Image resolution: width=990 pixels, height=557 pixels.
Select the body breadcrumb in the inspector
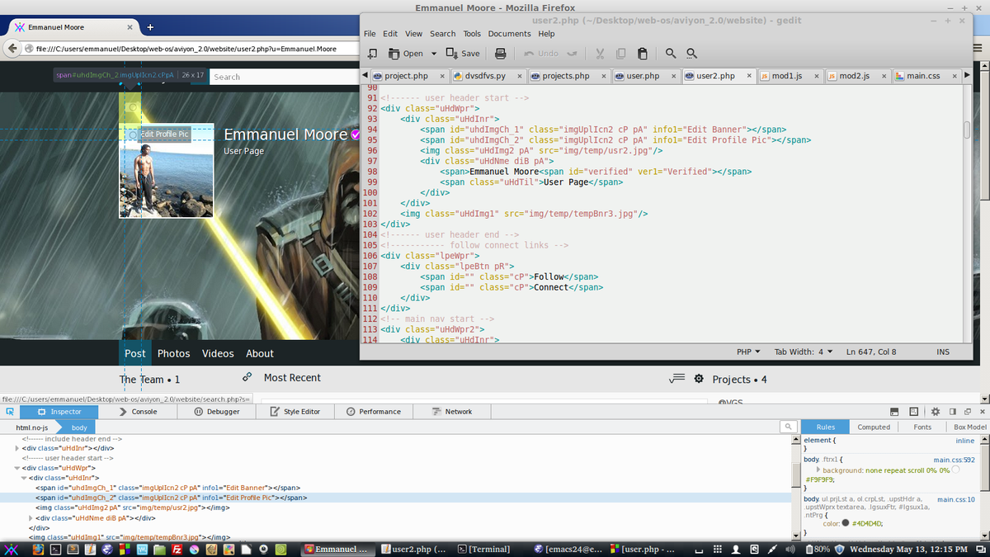[79, 427]
